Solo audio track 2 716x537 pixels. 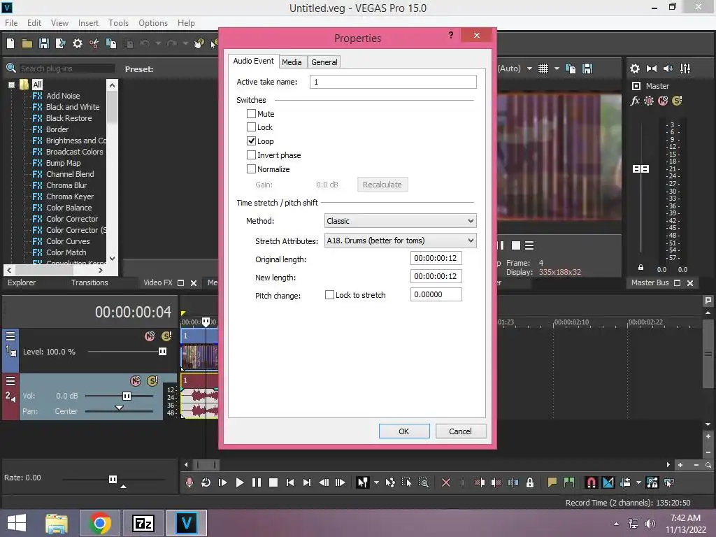coord(152,380)
